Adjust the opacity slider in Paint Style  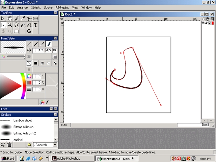coord(17,56)
